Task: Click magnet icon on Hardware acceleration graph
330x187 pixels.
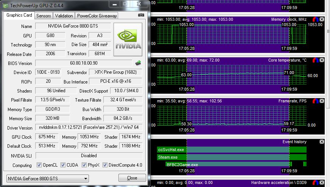Action: [x=316, y=182]
